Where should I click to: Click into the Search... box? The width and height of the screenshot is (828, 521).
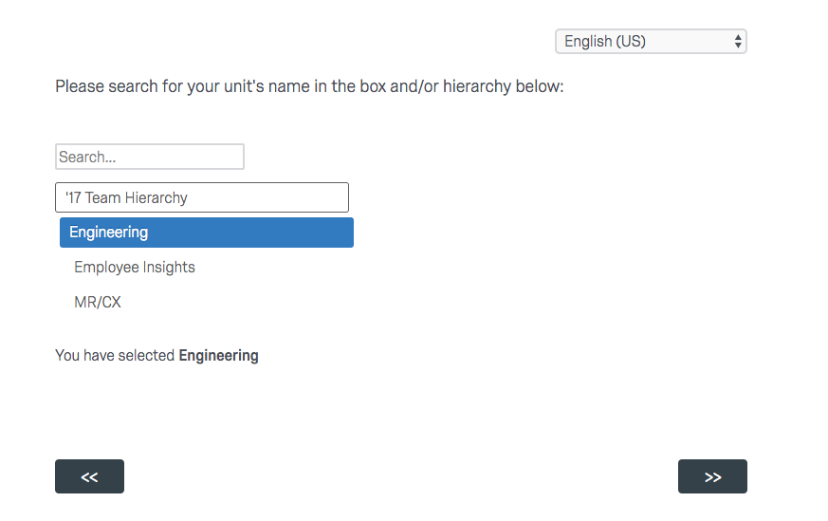(x=149, y=157)
